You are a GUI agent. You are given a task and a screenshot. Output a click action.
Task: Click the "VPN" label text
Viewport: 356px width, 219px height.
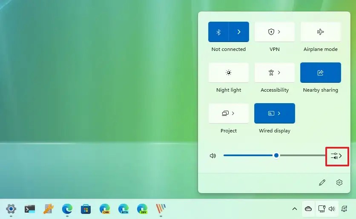(x=275, y=49)
